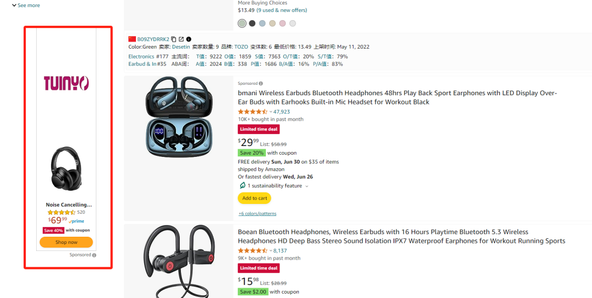The width and height of the screenshot is (592, 298).
Task: Choose the black color swatch
Action: 252,24
